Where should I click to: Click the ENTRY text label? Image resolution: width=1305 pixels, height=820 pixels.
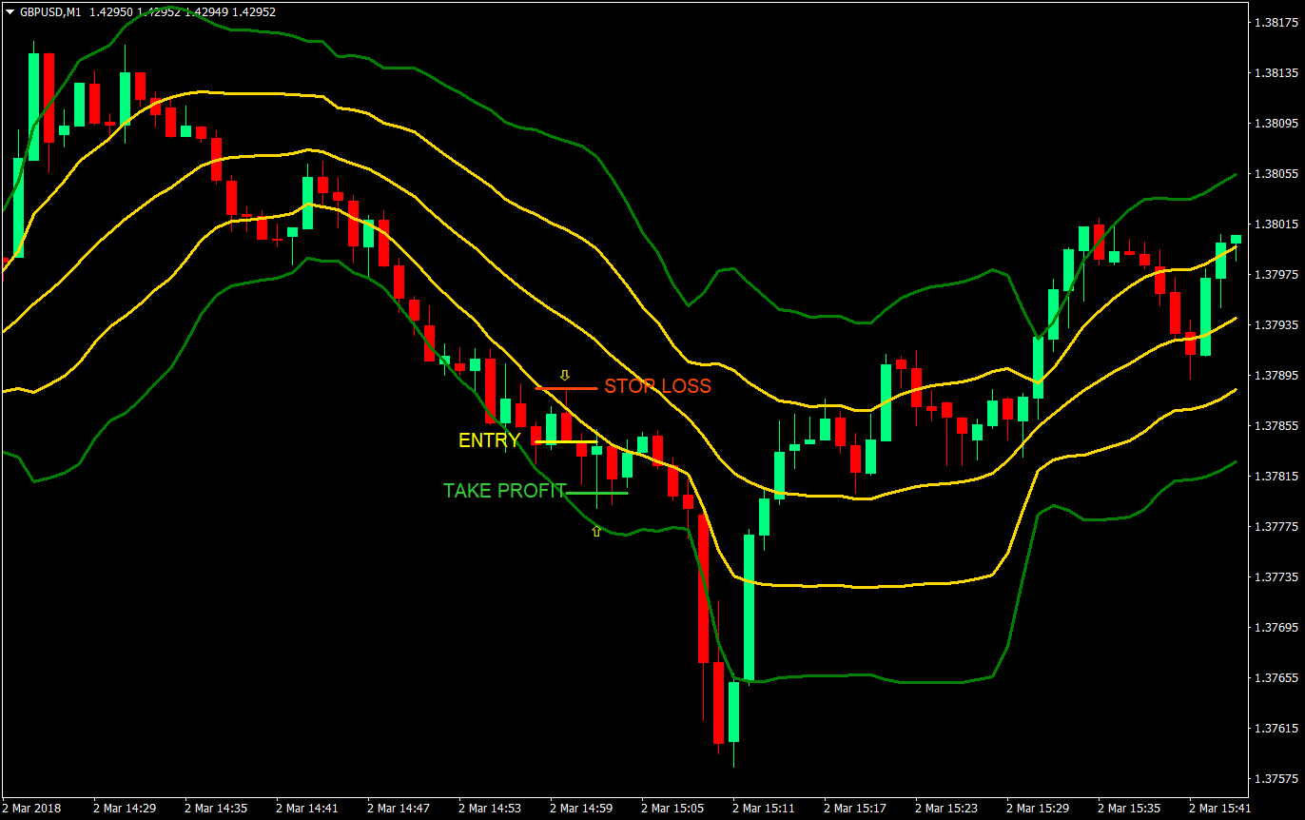click(x=487, y=440)
